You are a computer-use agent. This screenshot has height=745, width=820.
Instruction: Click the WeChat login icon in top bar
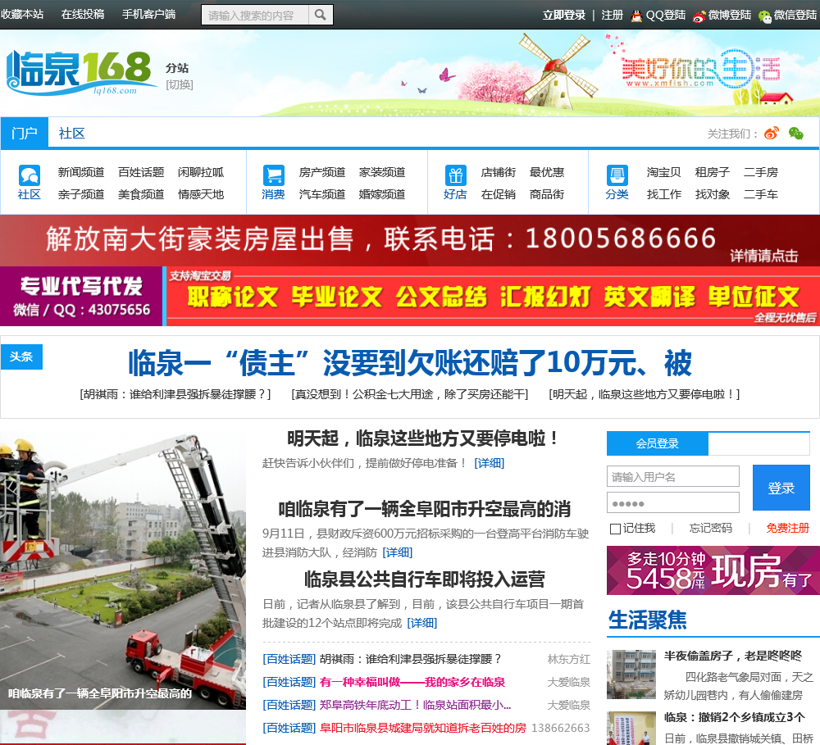764,16
